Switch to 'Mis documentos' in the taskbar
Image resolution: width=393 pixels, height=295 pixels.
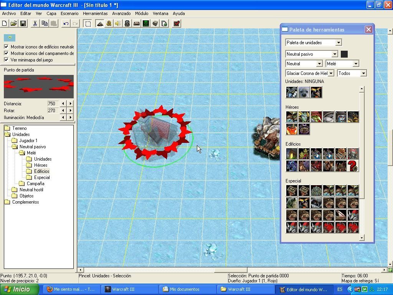tap(187, 289)
